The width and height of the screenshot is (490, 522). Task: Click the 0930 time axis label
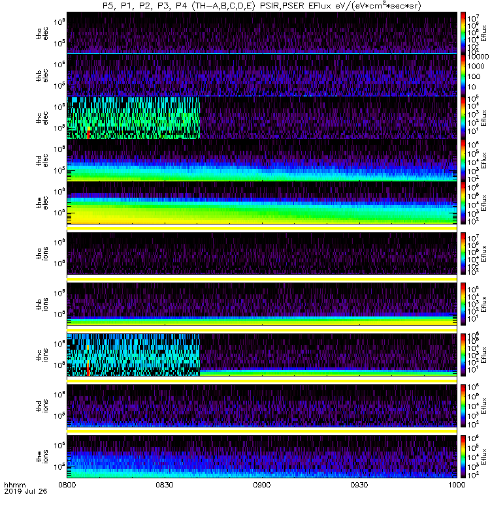[x=359, y=485]
